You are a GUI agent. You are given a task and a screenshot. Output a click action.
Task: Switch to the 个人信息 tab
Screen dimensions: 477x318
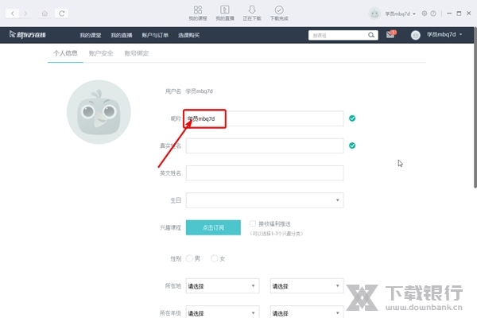click(x=65, y=53)
